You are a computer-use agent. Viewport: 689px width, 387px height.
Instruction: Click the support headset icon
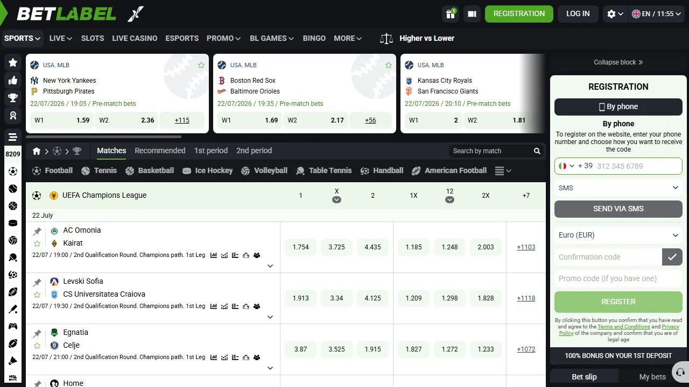[x=680, y=373]
